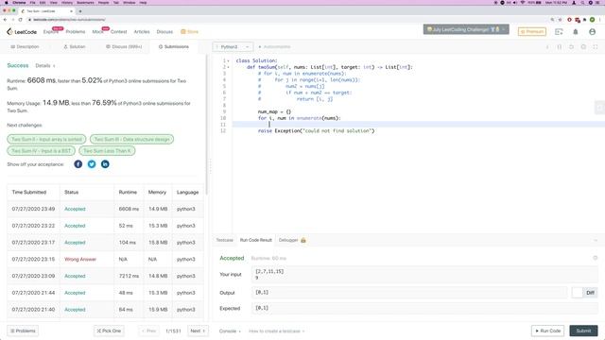Click the red Opera-style extension icon
Screen dimensions: 605x340
[569, 19]
